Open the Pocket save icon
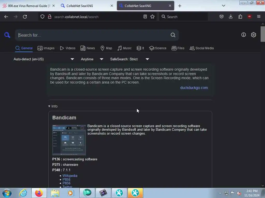 click(222, 16)
